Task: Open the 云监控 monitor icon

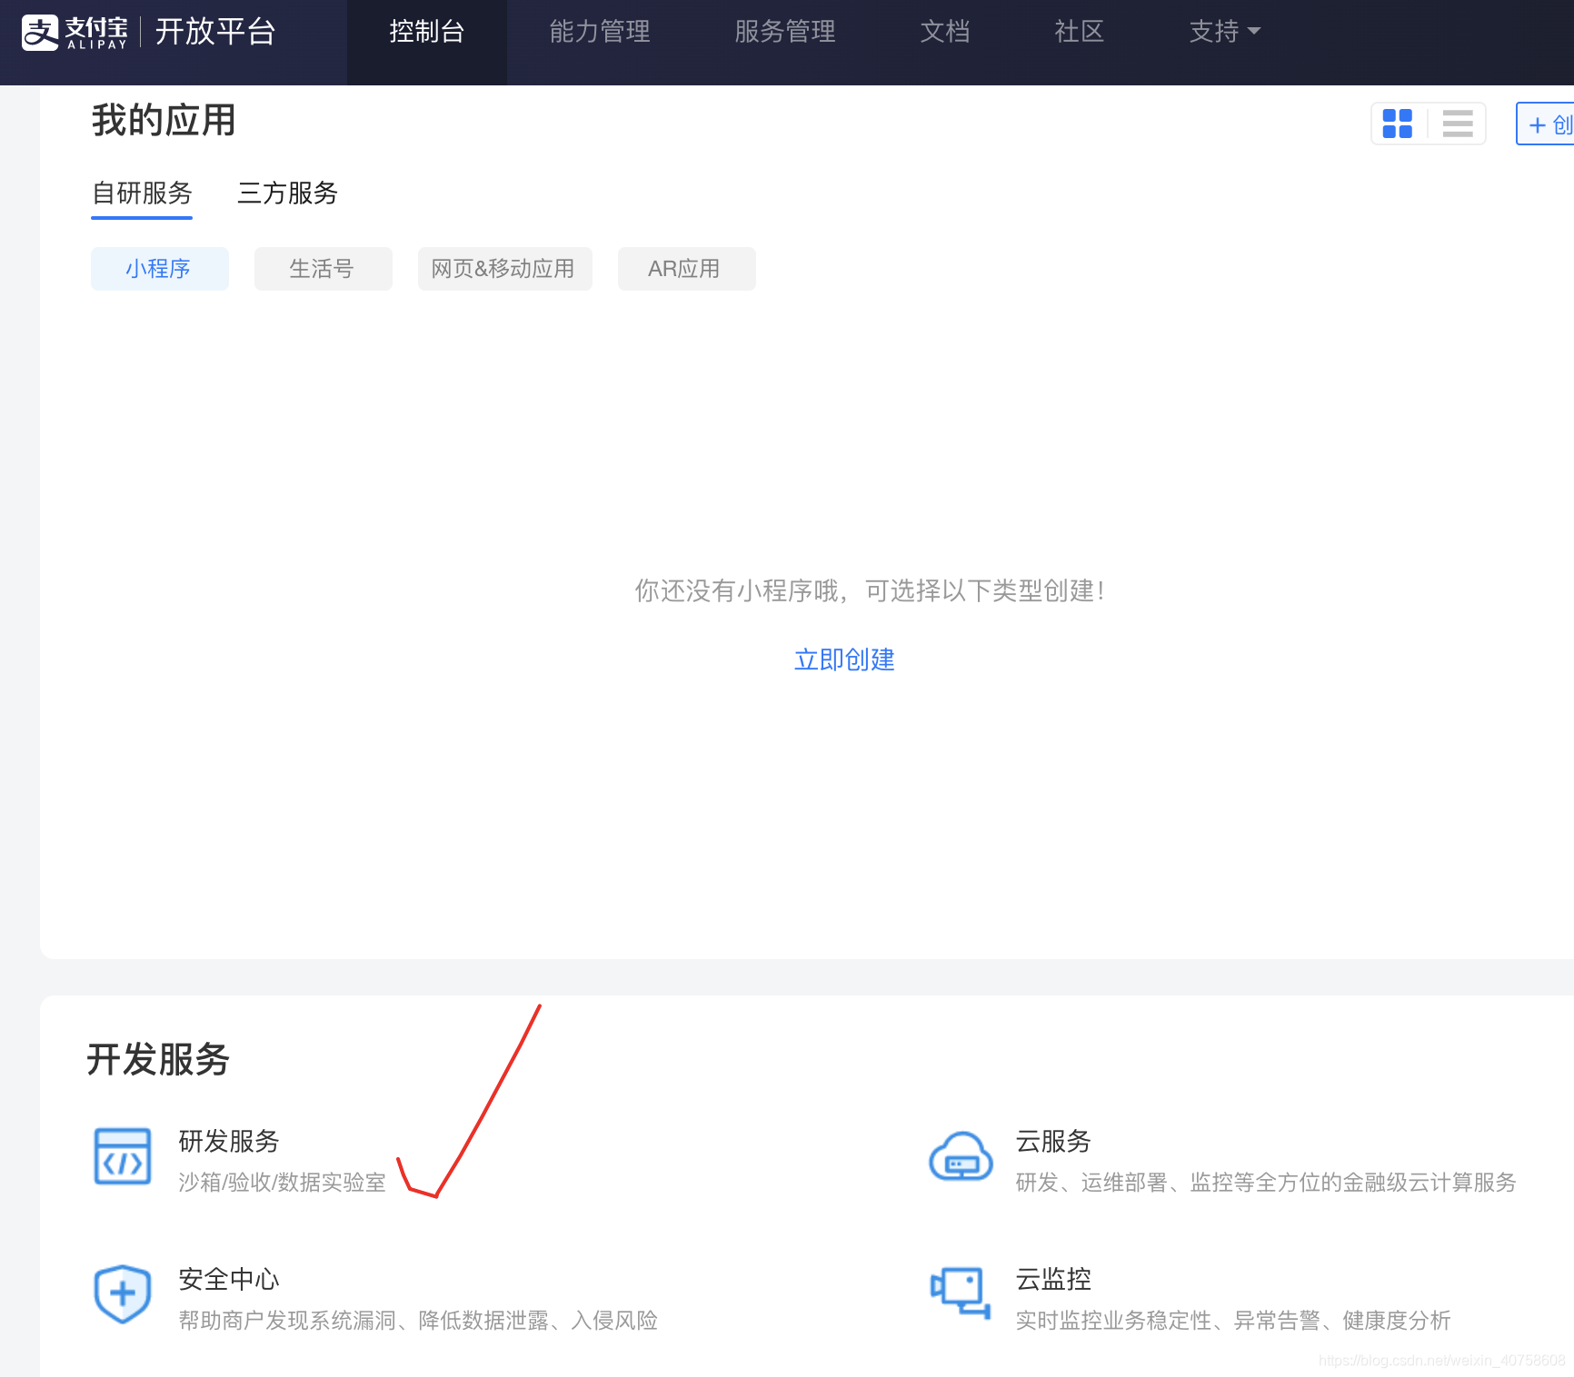Action: point(961,1293)
